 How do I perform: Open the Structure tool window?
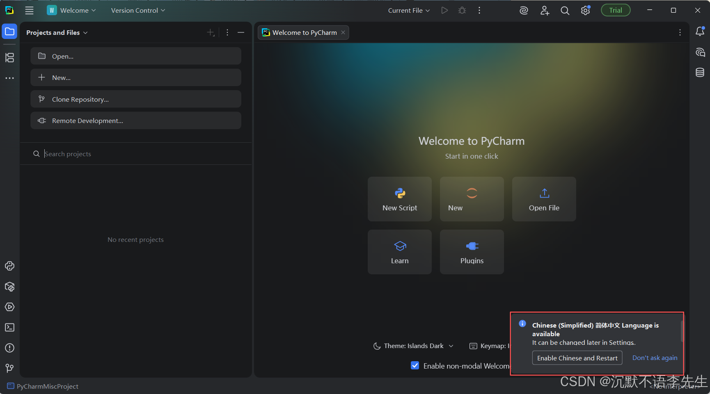[9, 57]
